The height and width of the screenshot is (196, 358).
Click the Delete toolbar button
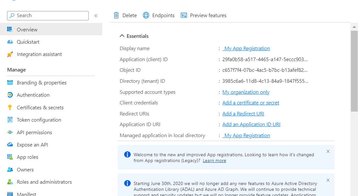(x=125, y=15)
